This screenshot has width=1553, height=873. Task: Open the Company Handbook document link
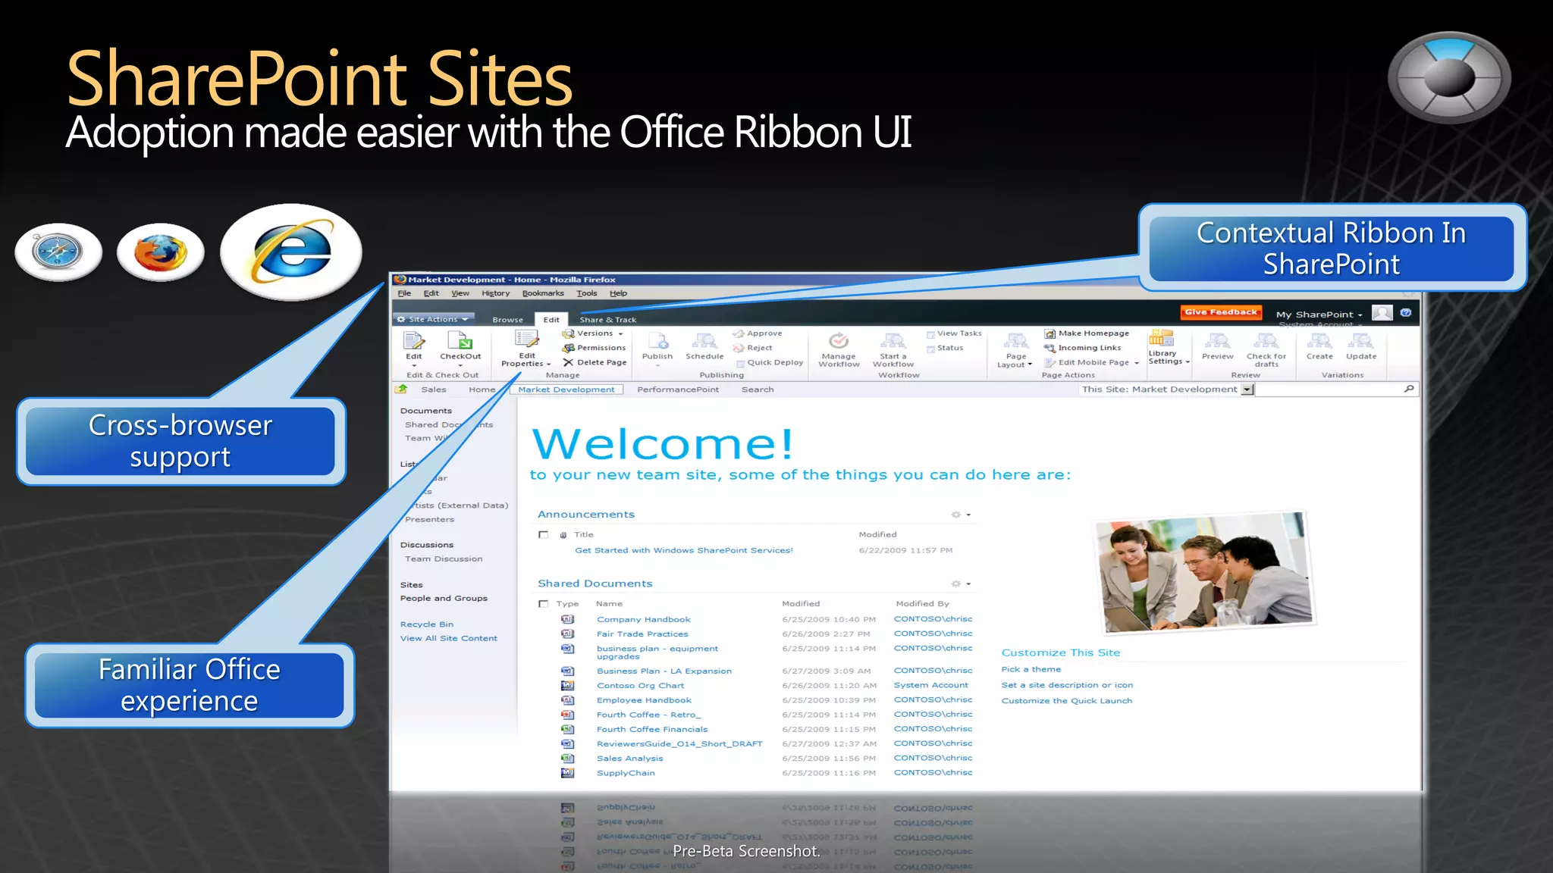[x=643, y=619]
